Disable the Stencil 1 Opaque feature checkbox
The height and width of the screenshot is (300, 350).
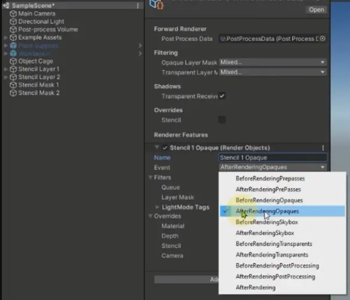(x=165, y=148)
